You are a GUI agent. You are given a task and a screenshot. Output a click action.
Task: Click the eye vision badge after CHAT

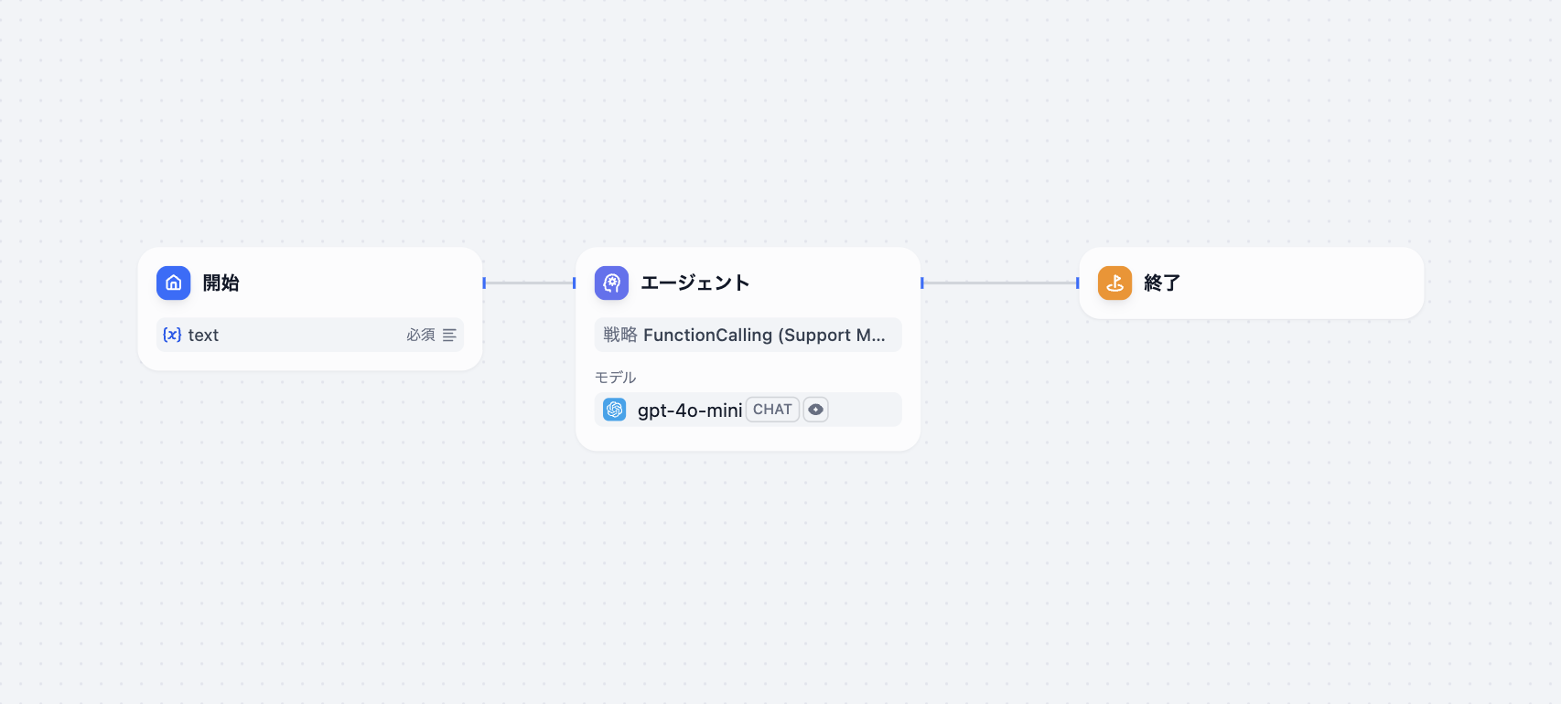pyautogui.click(x=815, y=410)
